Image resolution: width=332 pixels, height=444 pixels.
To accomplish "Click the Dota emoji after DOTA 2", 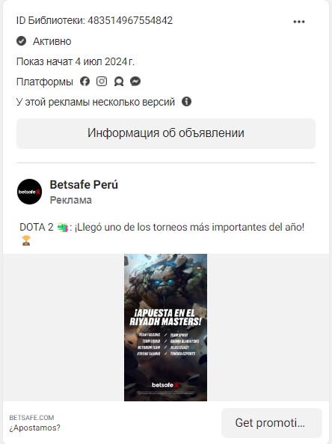I will pos(63,227).
